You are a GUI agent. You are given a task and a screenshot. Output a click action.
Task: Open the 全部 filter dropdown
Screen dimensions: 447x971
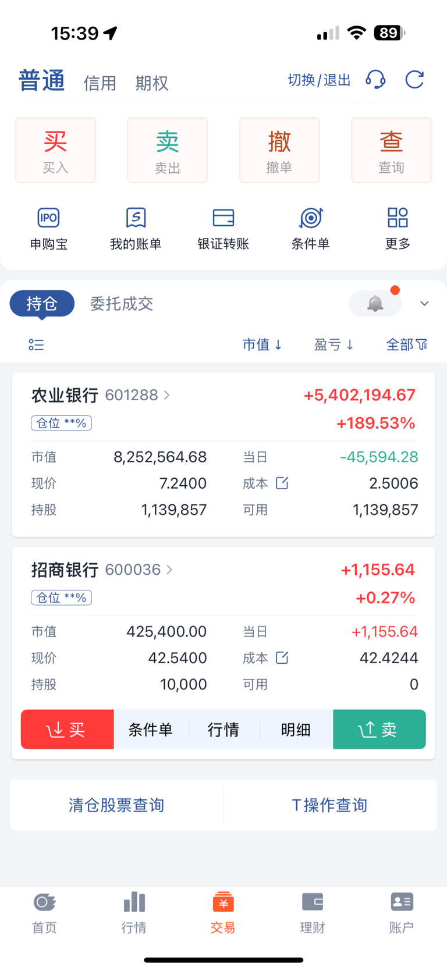407,345
